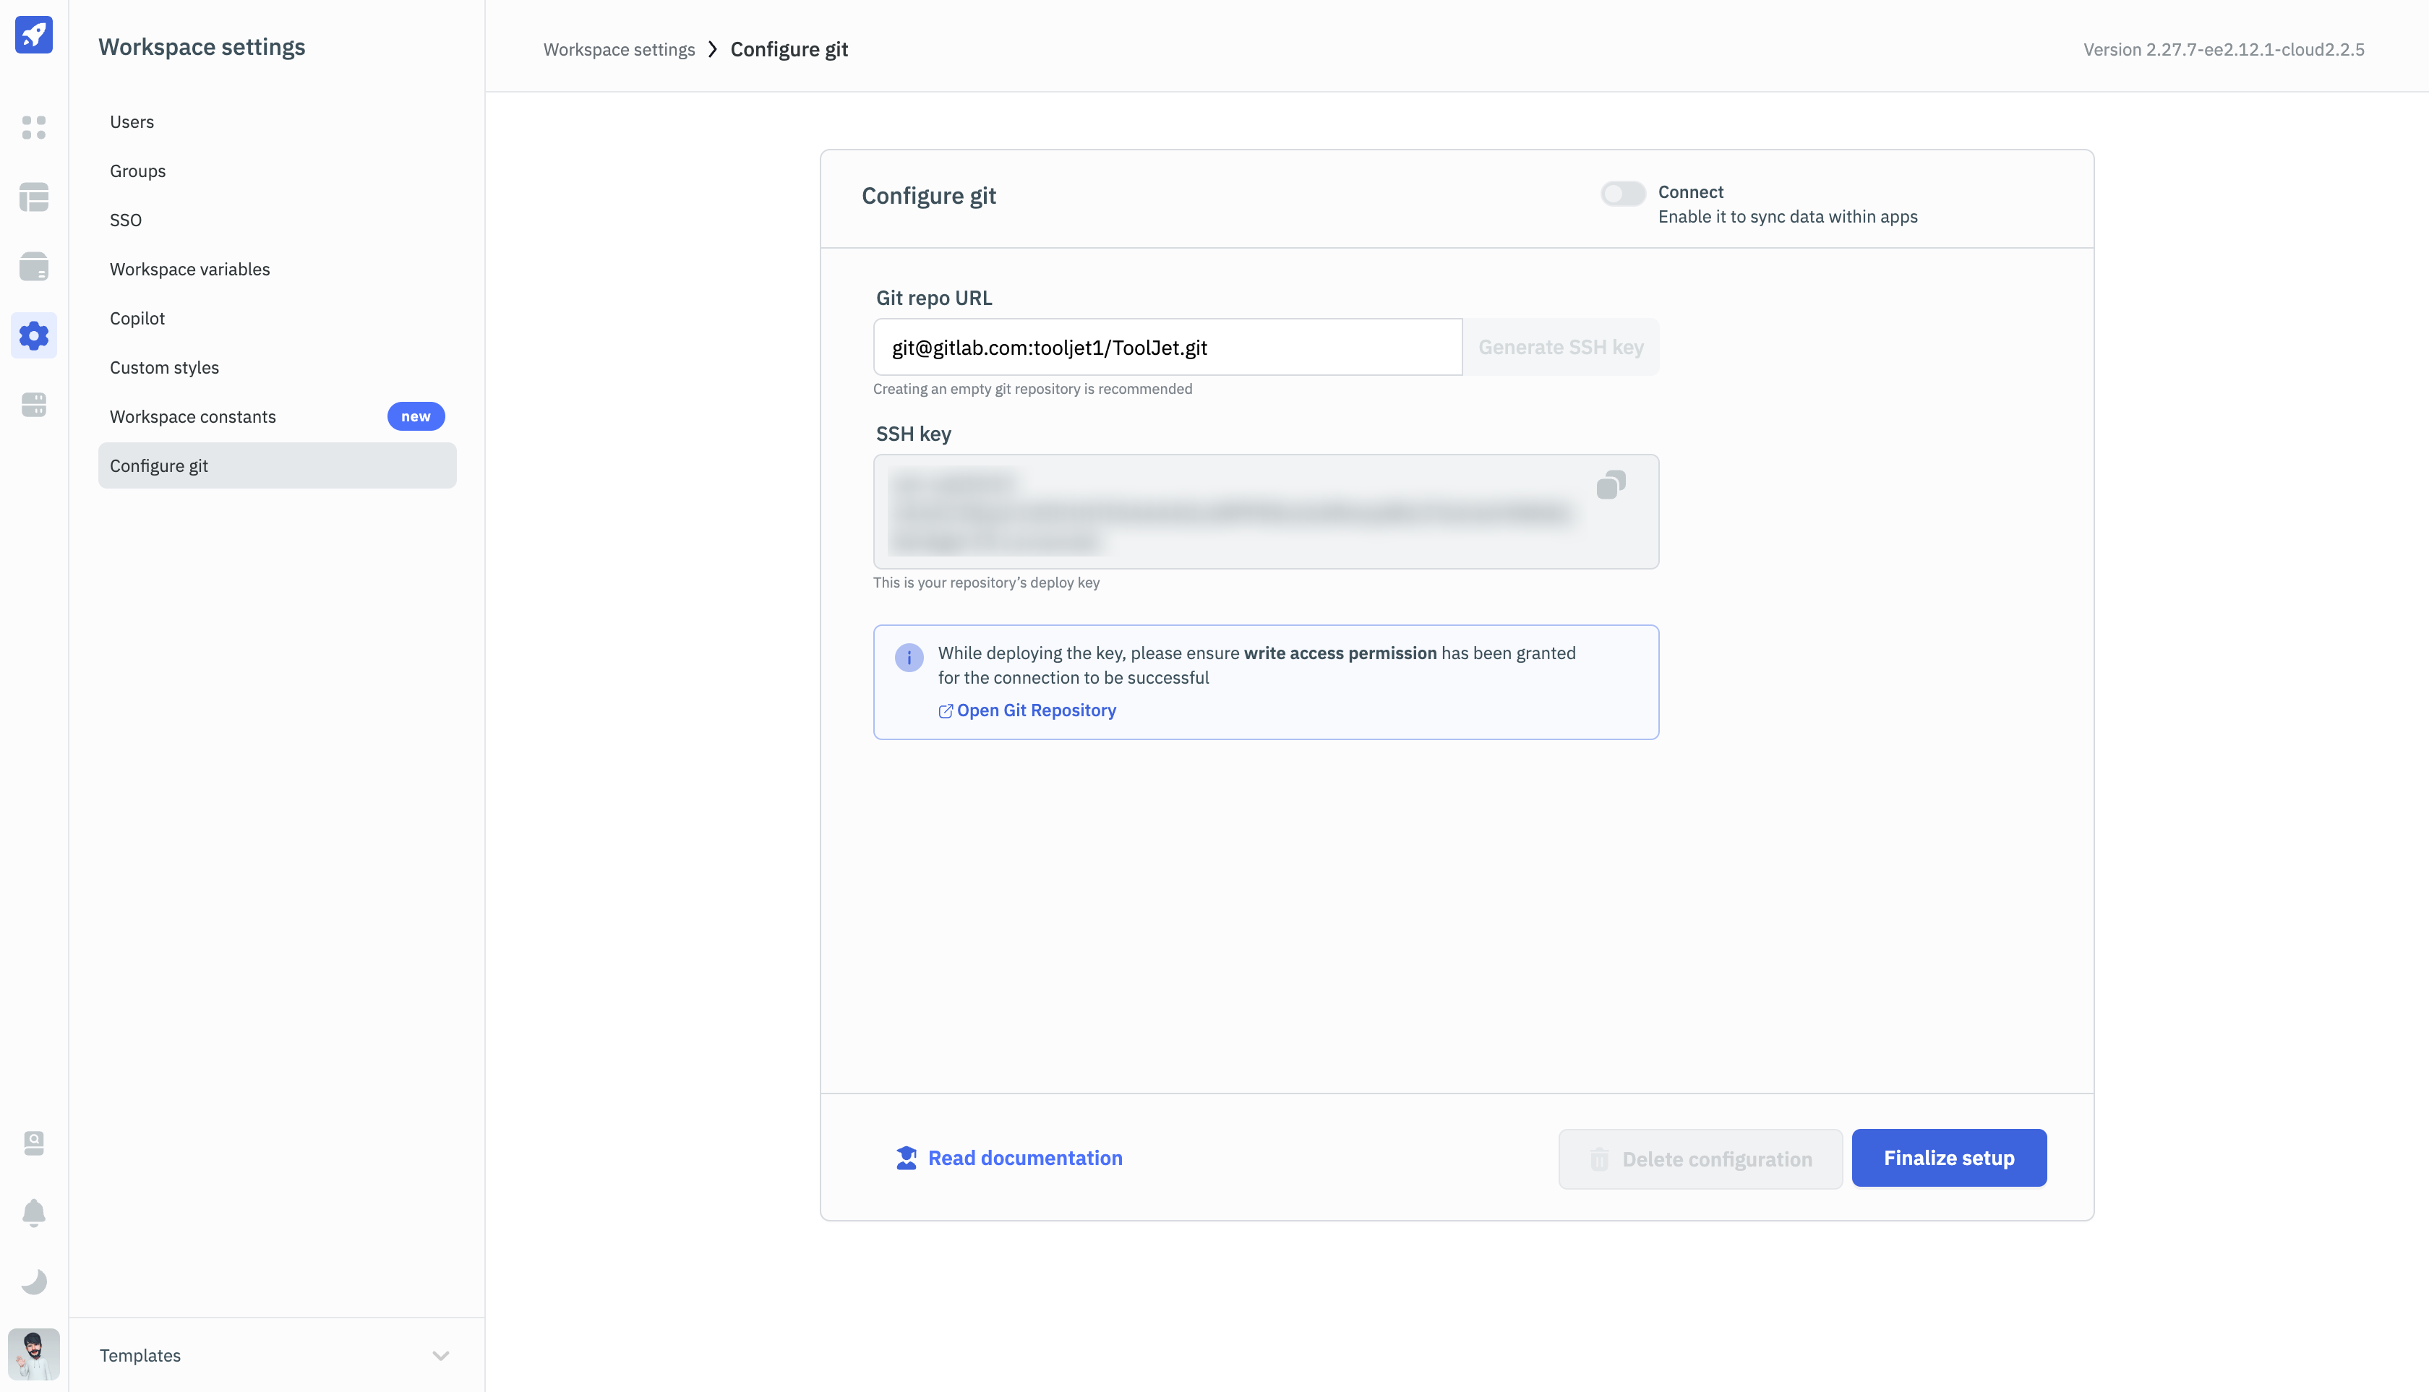Expand the Templates section chevron
The width and height of the screenshot is (2429, 1392).
(440, 1356)
